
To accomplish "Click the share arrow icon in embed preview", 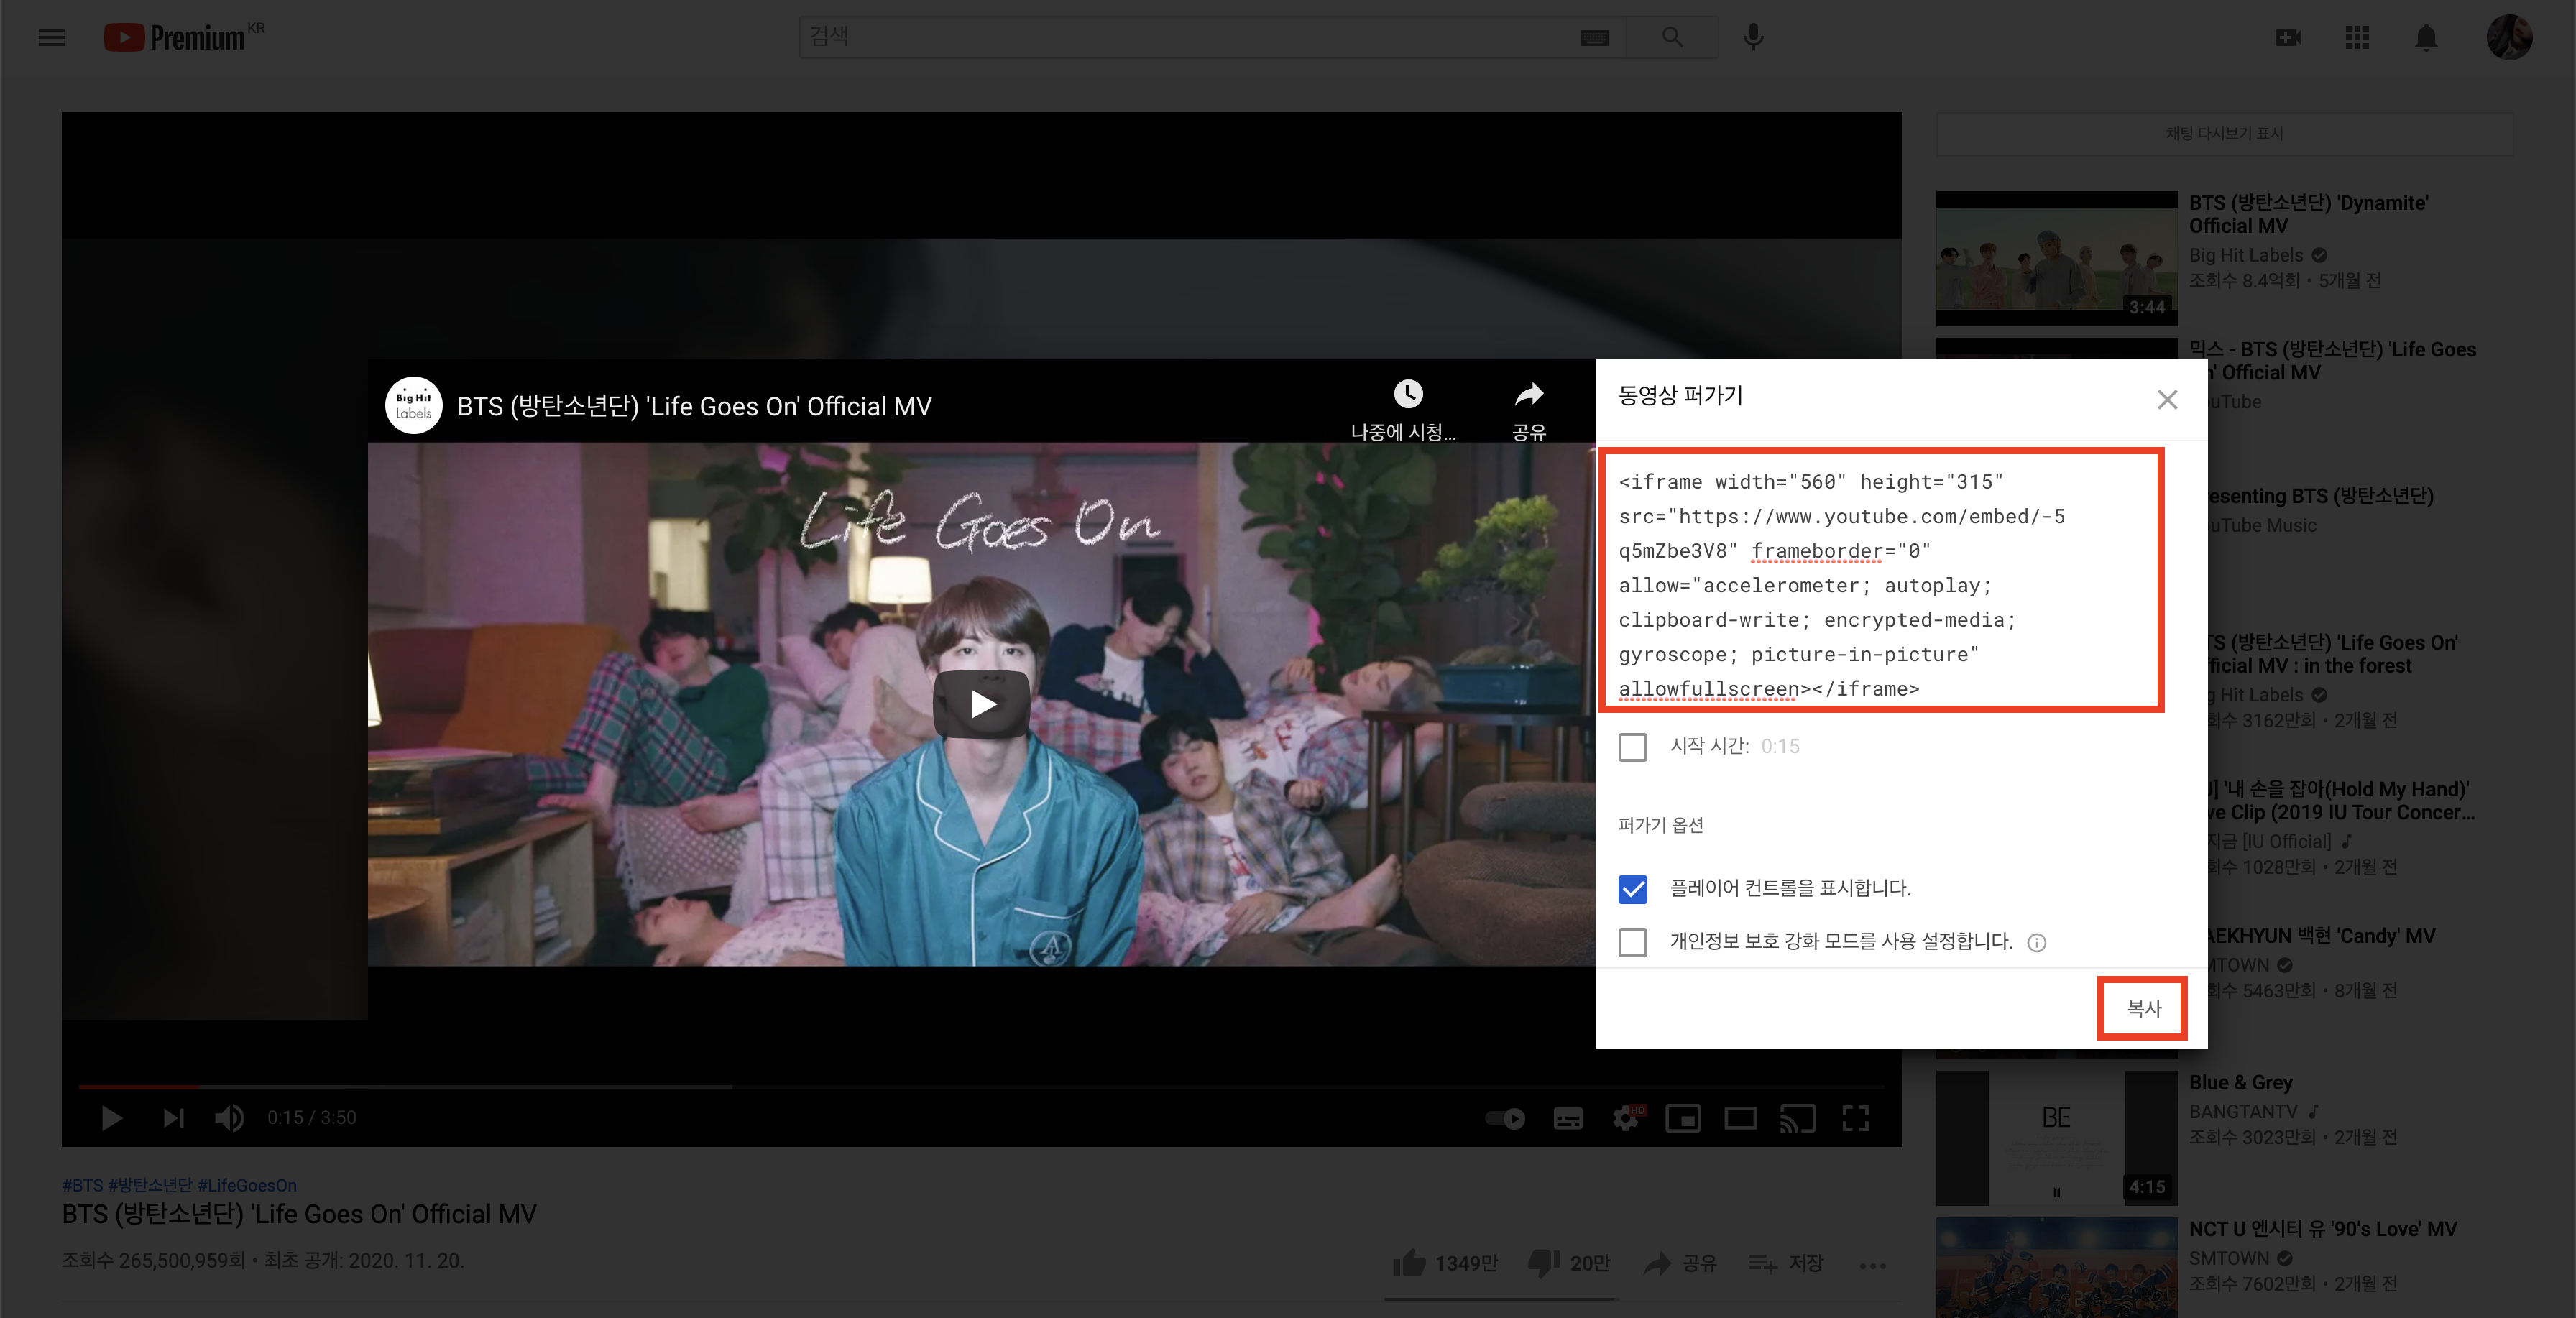I will [1528, 395].
